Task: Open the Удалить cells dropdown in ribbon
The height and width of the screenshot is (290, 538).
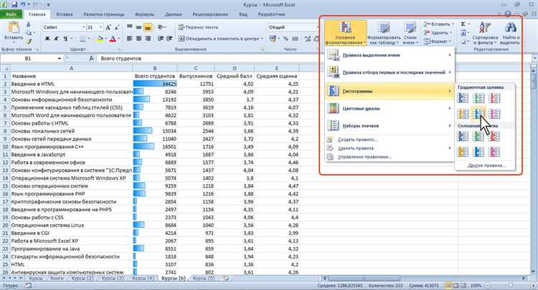Action: point(437,32)
